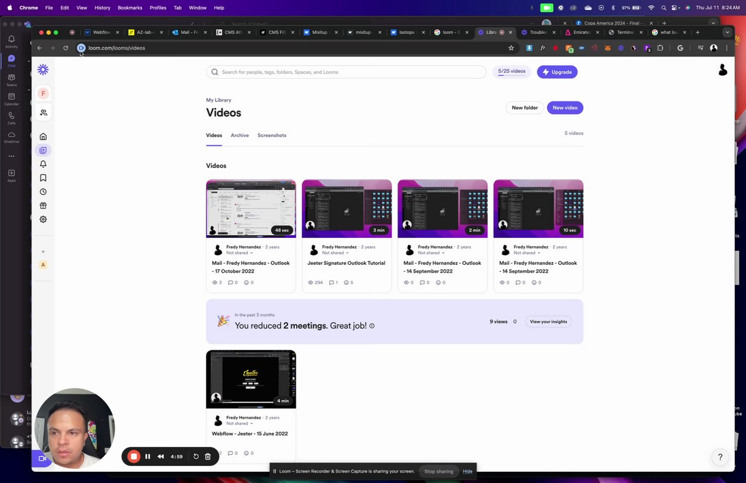Select the F workspace avatar
Viewport: 746px width, 483px height.
point(43,93)
